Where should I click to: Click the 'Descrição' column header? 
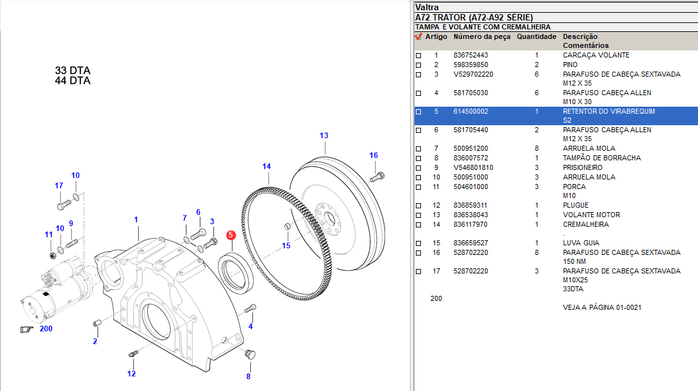pos(580,37)
